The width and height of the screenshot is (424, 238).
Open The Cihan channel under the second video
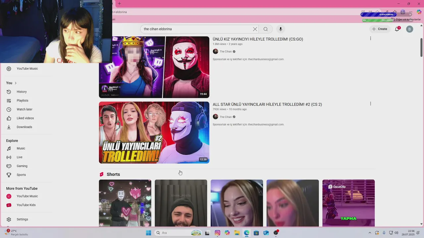tap(226, 117)
